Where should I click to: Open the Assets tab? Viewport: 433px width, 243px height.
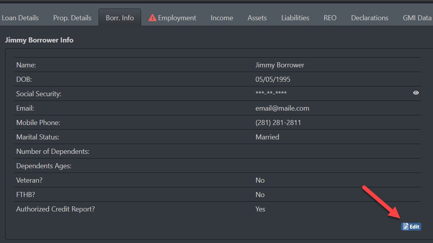pyautogui.click(x=257, y=18)
